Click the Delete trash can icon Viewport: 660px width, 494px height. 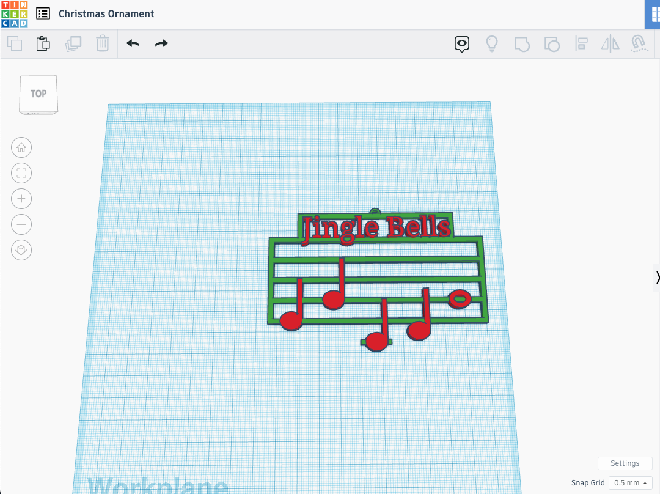pyautogui.click(x=102, y=43)
